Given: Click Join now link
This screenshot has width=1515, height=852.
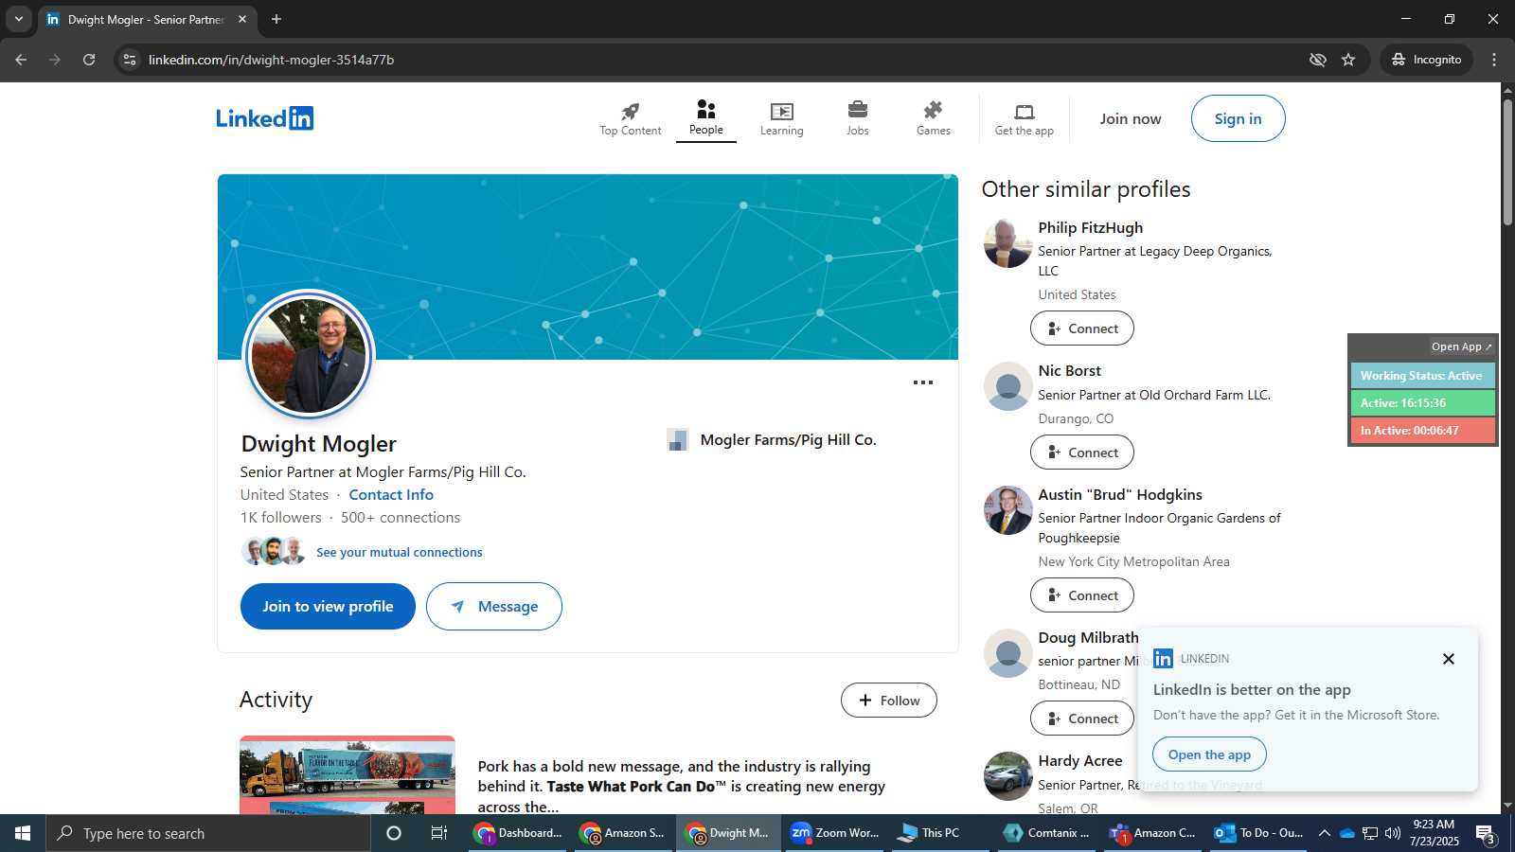Looking at the screenshot, I should click(1130, 118).
